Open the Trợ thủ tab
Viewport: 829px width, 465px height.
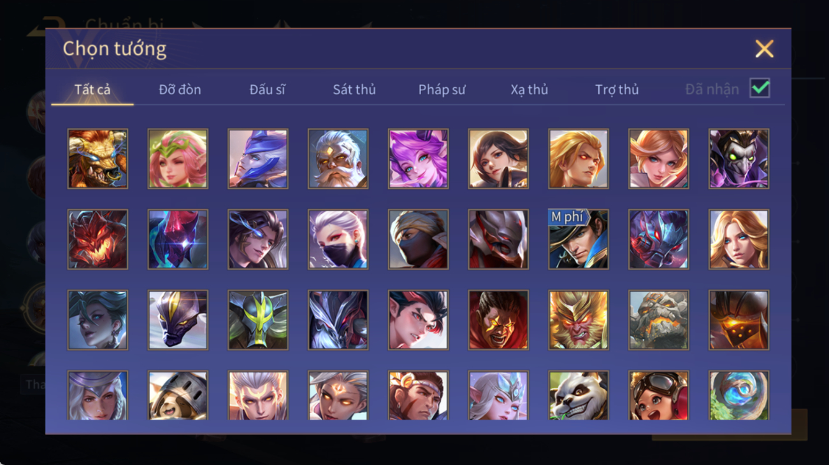coord(617,90)
